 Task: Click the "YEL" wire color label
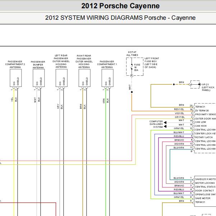click(x=12, y=99)
